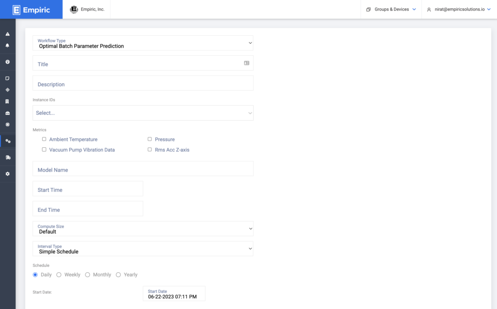Click the card icon in Title field
Viewport: 497px width, 309px height.
pyautogui.click(x=247, y=63)
